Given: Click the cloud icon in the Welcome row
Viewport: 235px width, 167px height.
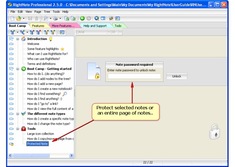Looking at the screenshot, I should coord(11,44).
